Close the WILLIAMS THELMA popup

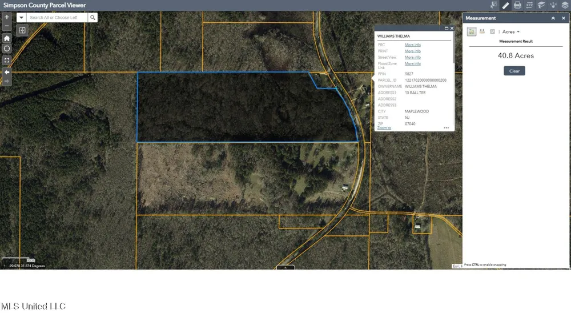click(x=452, y=28)
